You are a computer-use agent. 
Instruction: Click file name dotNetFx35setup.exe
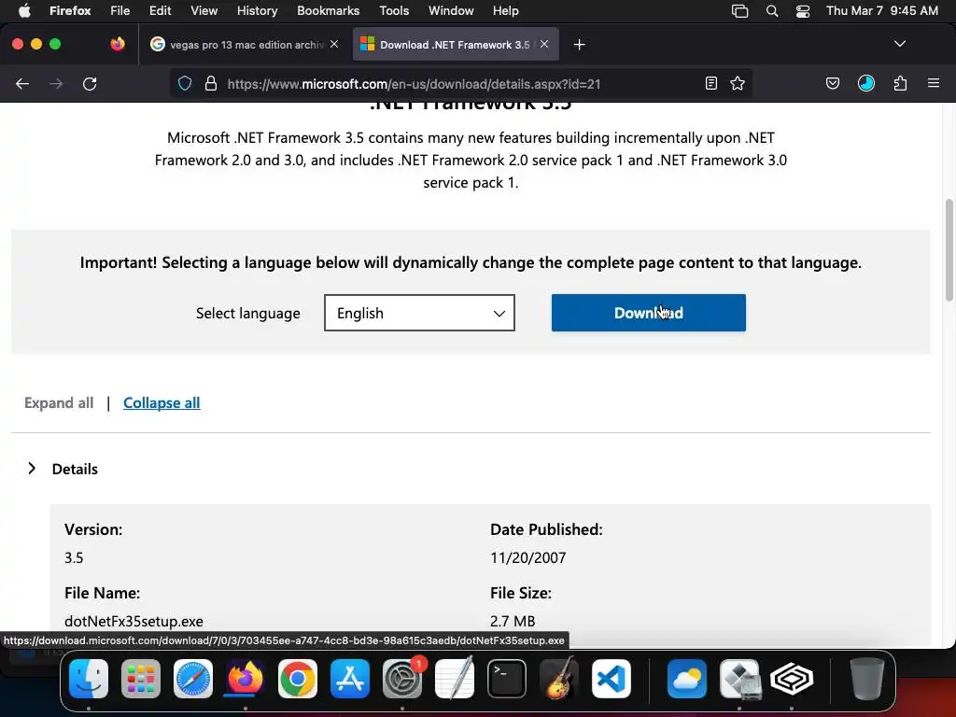134,621
